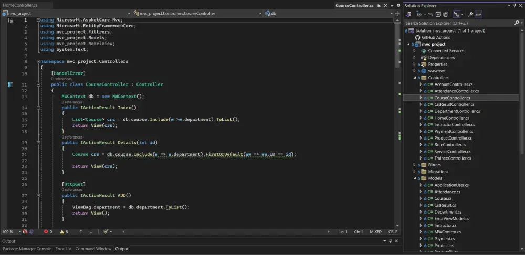Click the warnings indicator showing 5
Image resolution: width=525 pixels, height=255 pixels.
pos(64,231)
